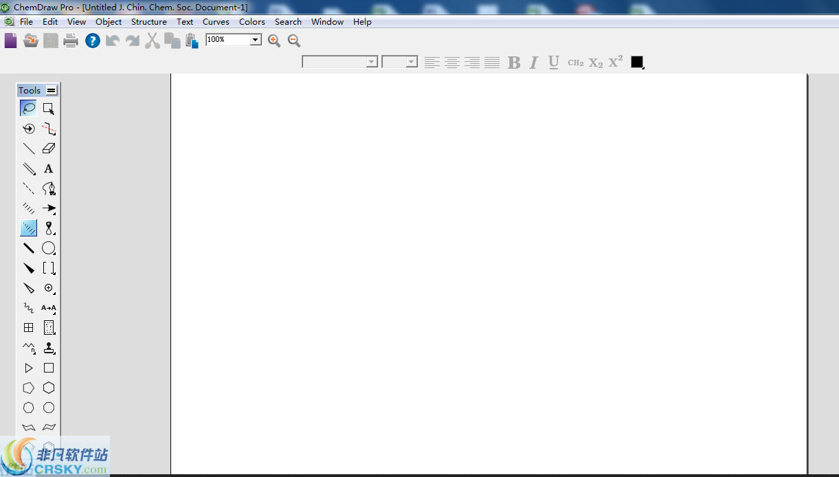Viewport: 839px width, 477px height.
Task: Activate the Text tool
Action: click(x=48, y=168)
